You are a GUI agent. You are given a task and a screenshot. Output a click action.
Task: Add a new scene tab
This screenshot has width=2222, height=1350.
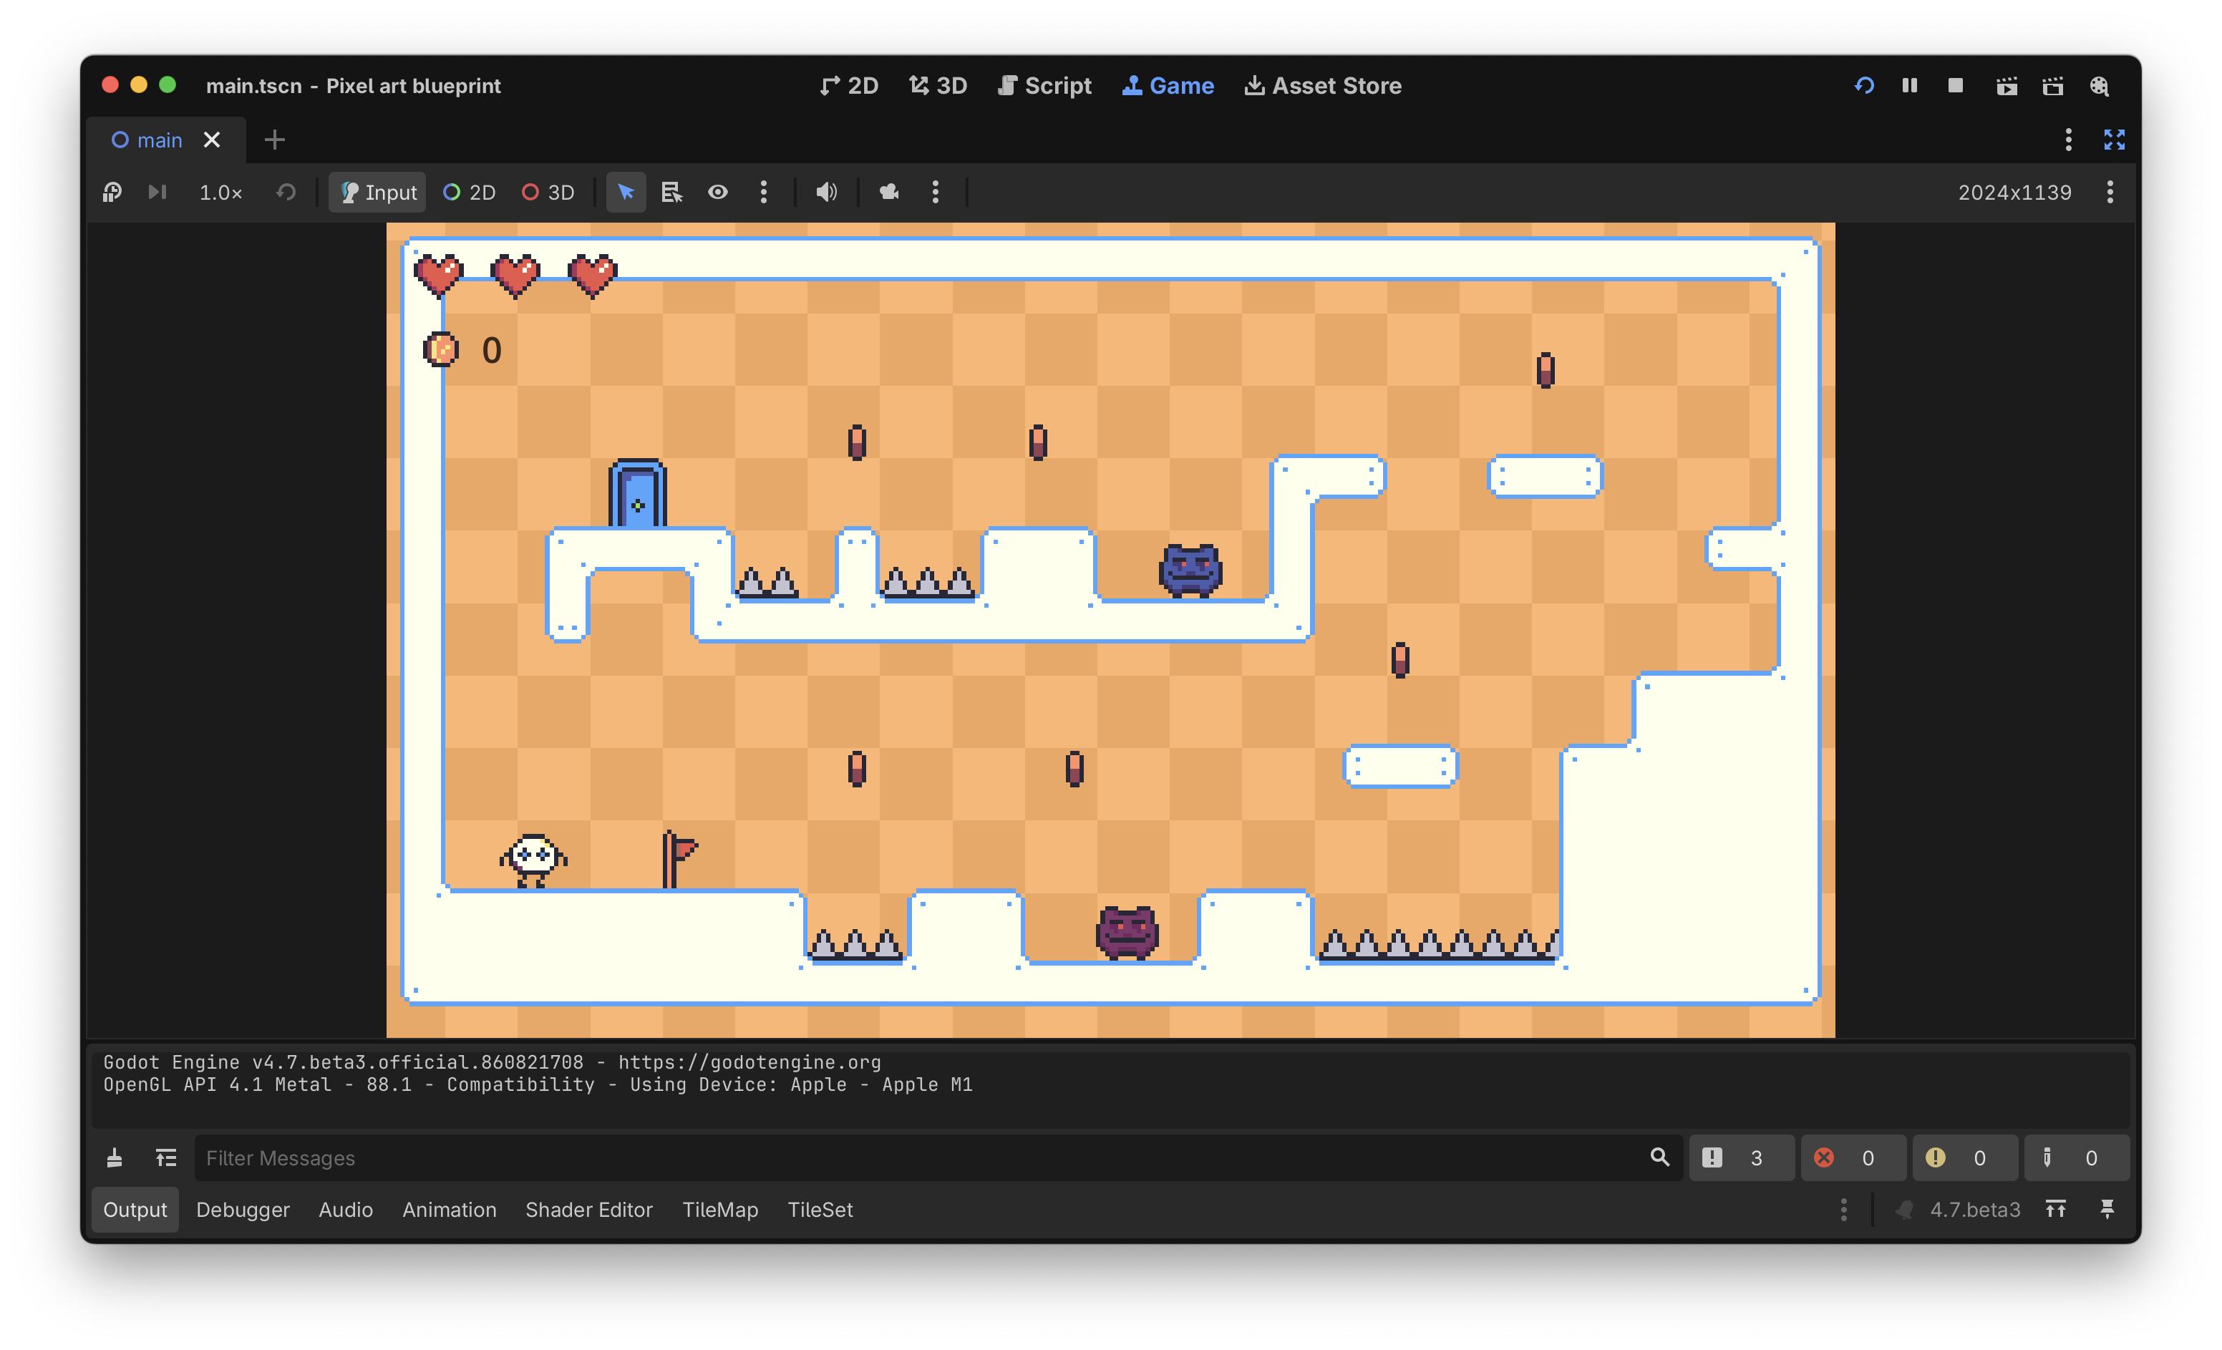(x=274, y=140)
